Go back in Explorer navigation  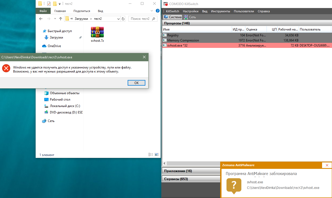(41, 19)
